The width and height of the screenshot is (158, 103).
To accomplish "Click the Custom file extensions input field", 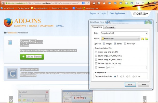I will click(126, 67).
